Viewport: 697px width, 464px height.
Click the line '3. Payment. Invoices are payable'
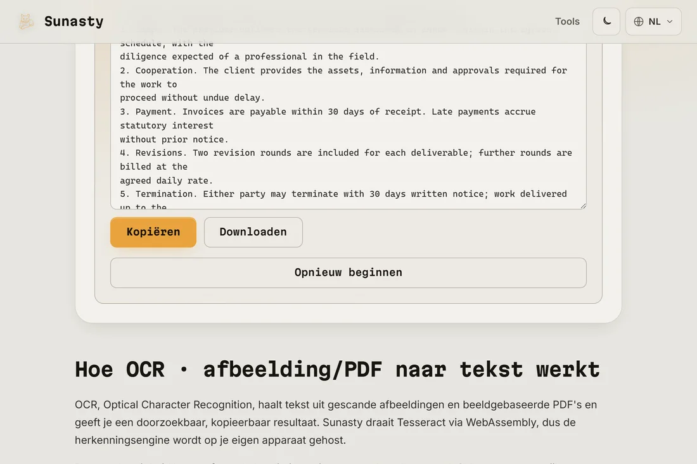(328, 112)
